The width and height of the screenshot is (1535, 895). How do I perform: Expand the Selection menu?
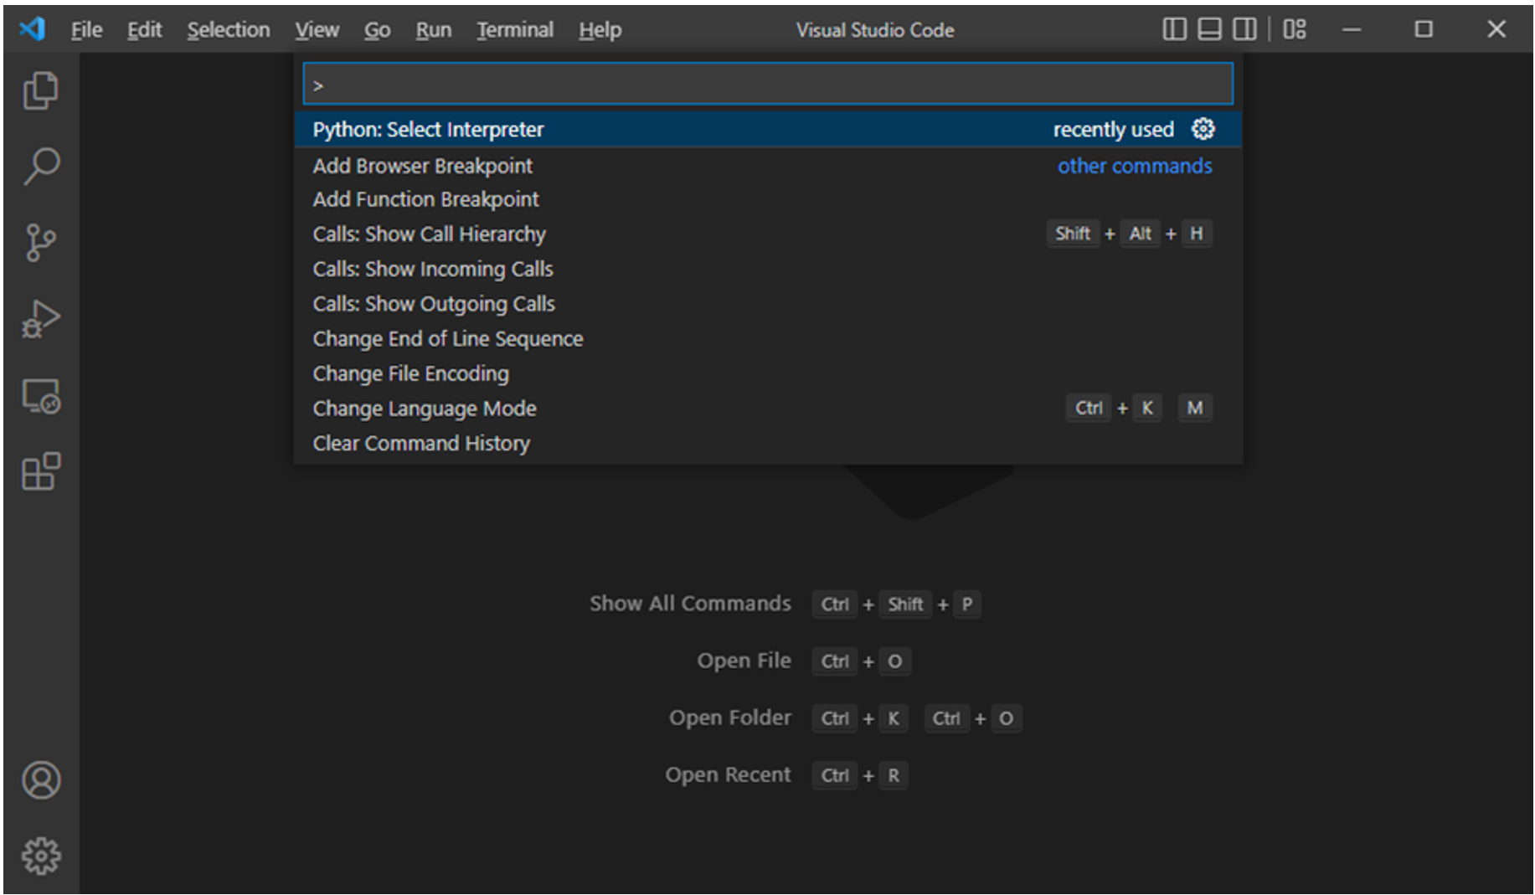(x=228, y=30)
